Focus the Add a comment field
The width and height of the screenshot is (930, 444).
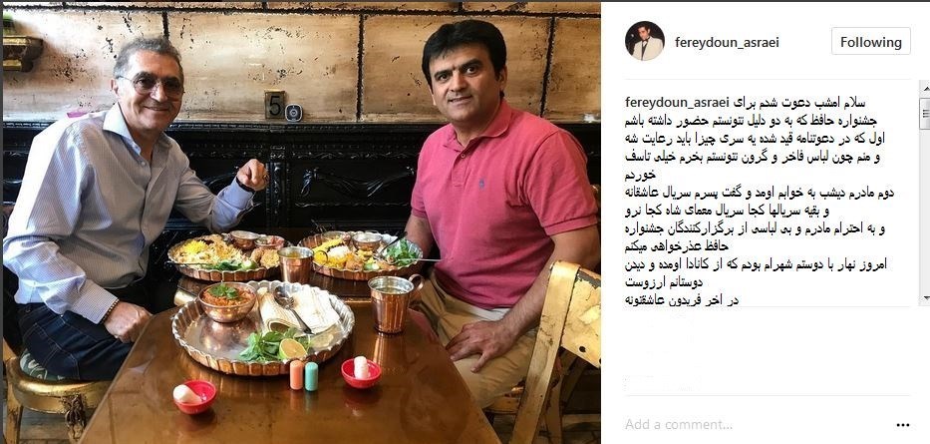[754, 424]
